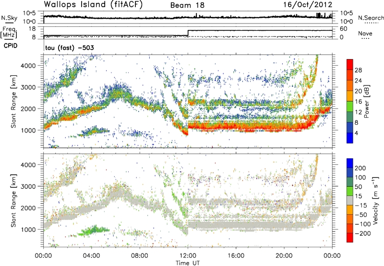Click the strong red power band after 12:00
Screen dimensions: 384x266
point(247,126)
